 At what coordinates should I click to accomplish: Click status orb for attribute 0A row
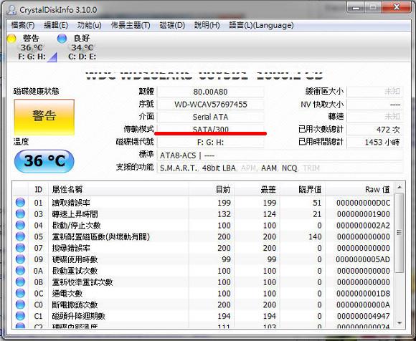point(20,271)
